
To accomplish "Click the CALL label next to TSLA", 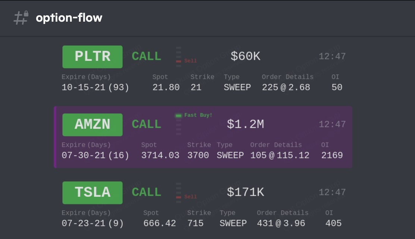I will [x=146, y=192].
